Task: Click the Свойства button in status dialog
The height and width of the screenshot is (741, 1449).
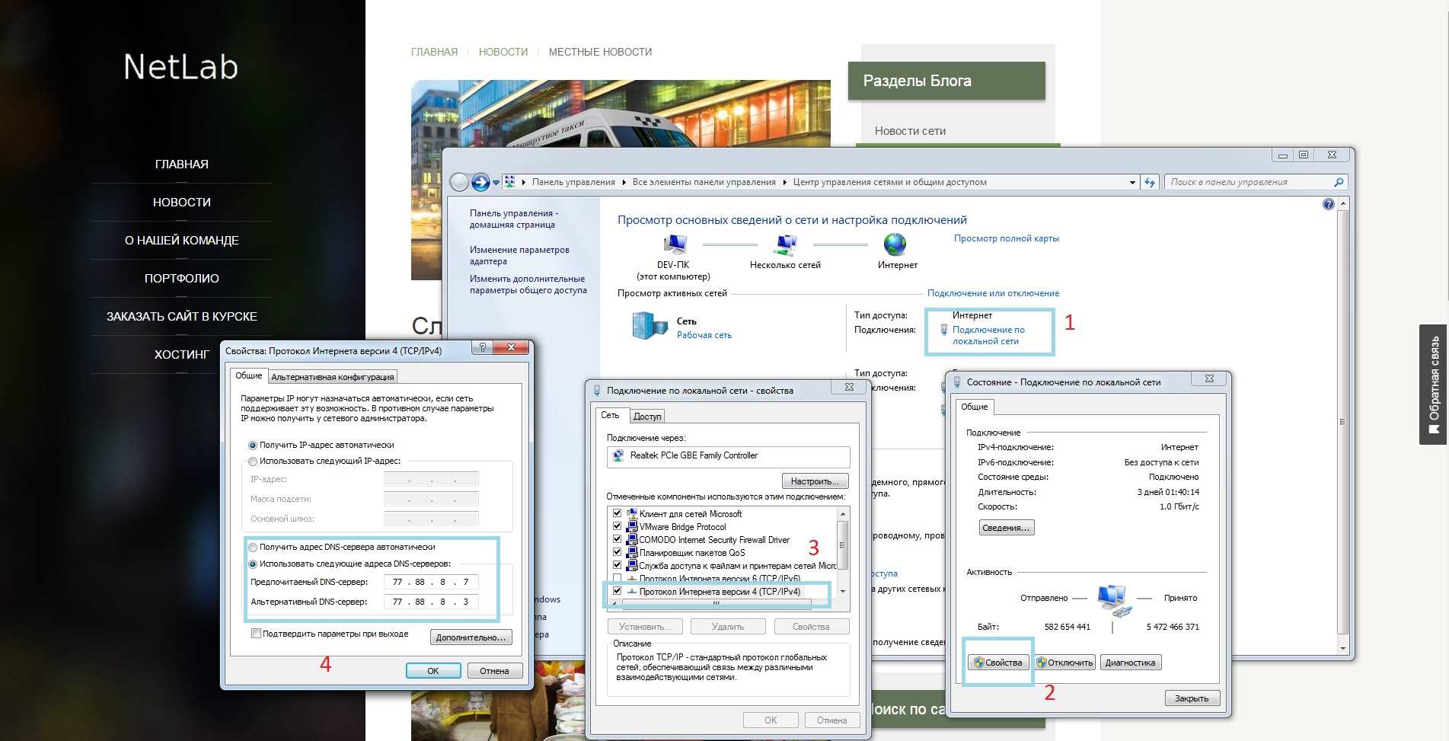Action: [998, 663]
